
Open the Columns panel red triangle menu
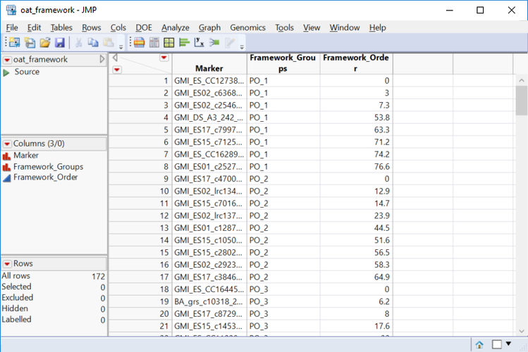tap(8, 144)
